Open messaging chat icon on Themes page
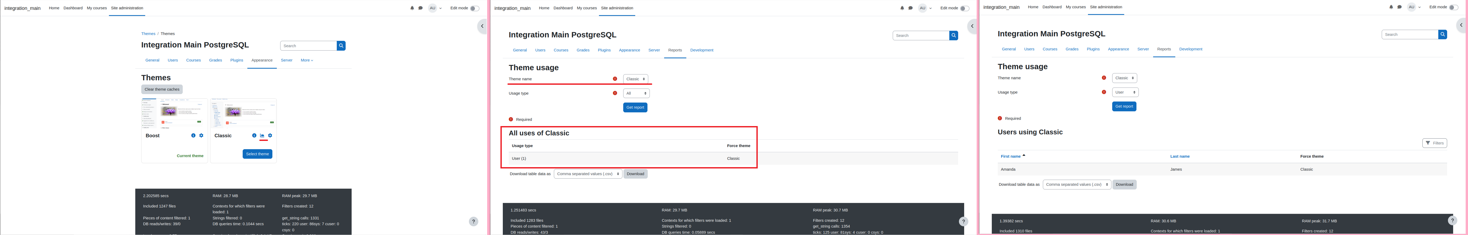The image size is (1468, 235). click(421, 8)
